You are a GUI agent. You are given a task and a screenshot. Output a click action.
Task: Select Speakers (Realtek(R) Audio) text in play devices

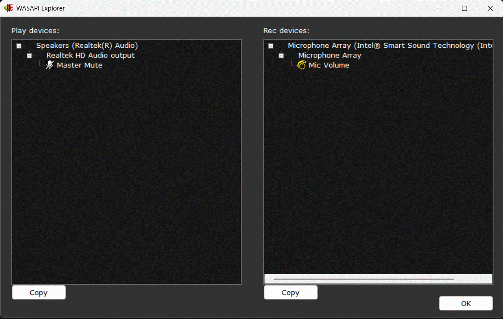[87, 46]
